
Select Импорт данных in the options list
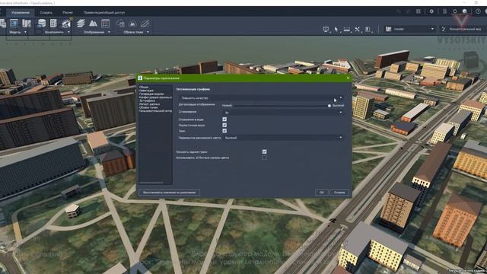(149, 104)
